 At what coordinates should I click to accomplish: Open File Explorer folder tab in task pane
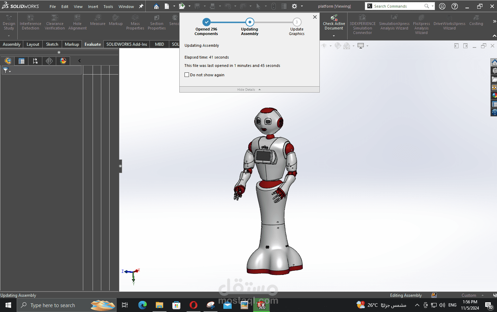click(x=494, y=79)
